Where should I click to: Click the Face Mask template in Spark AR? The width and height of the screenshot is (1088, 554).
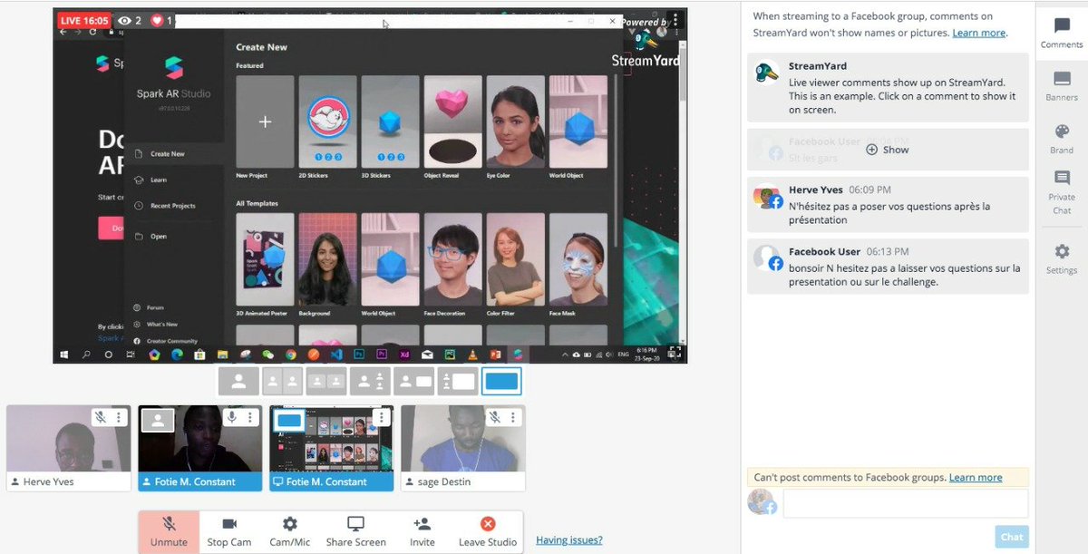[x=578, y=259]
